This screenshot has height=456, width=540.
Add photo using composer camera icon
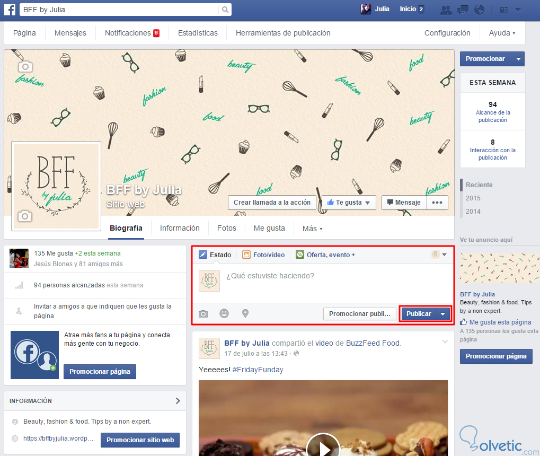(x=203, y=314)
